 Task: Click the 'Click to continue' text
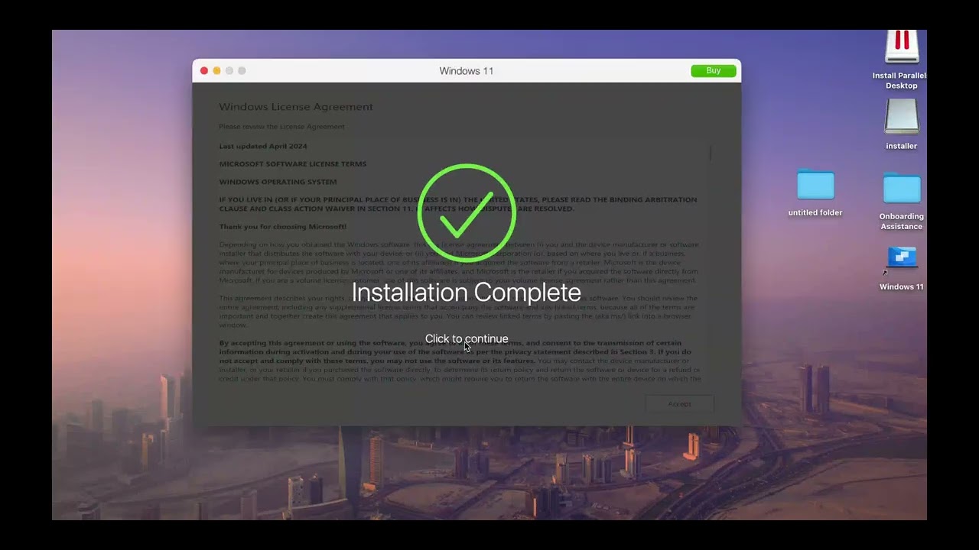pyautogui.click(x=467, y=338)
